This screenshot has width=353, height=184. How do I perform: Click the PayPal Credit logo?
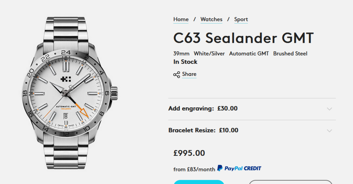pyautogui.click(x=239, y=168)
